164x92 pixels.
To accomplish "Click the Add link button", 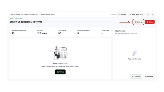I will click(136, 76).
